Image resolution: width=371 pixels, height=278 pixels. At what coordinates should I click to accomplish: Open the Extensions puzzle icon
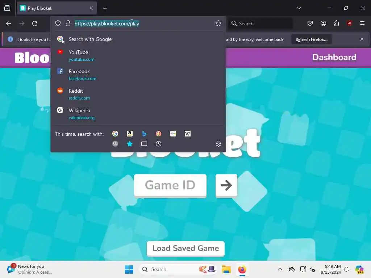click(x=336, y=23)
